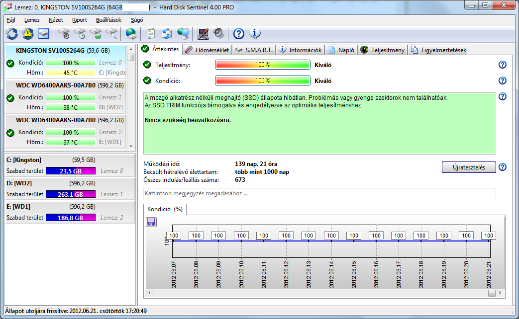This screenshot has width=519, height=319.
Task: Click the disk with green checkmark toolbar icon
Action: [x=96, y=33]
